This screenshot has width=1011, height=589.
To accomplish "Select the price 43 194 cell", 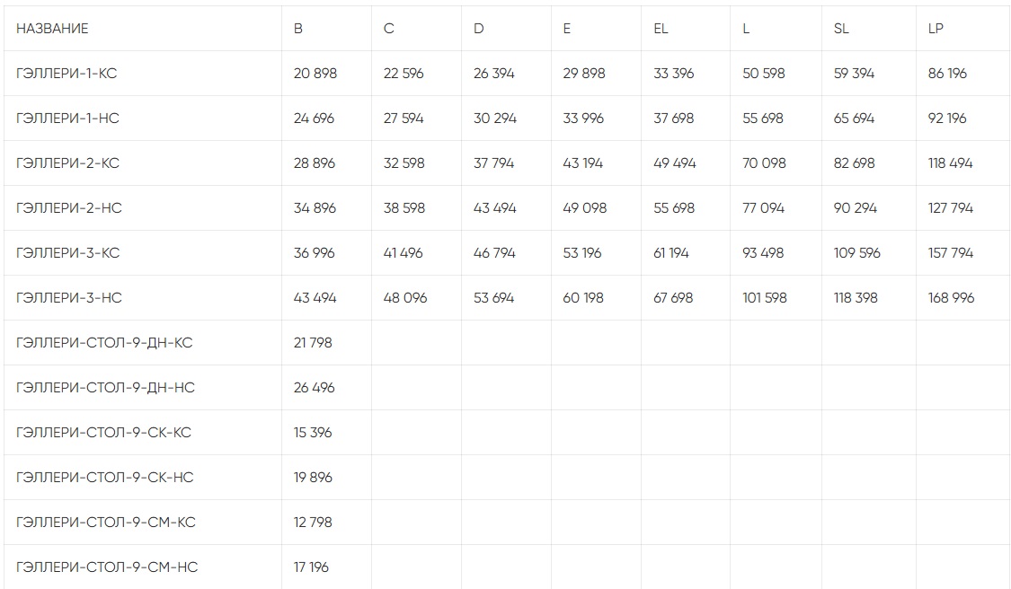I will (x=583, y=163).
